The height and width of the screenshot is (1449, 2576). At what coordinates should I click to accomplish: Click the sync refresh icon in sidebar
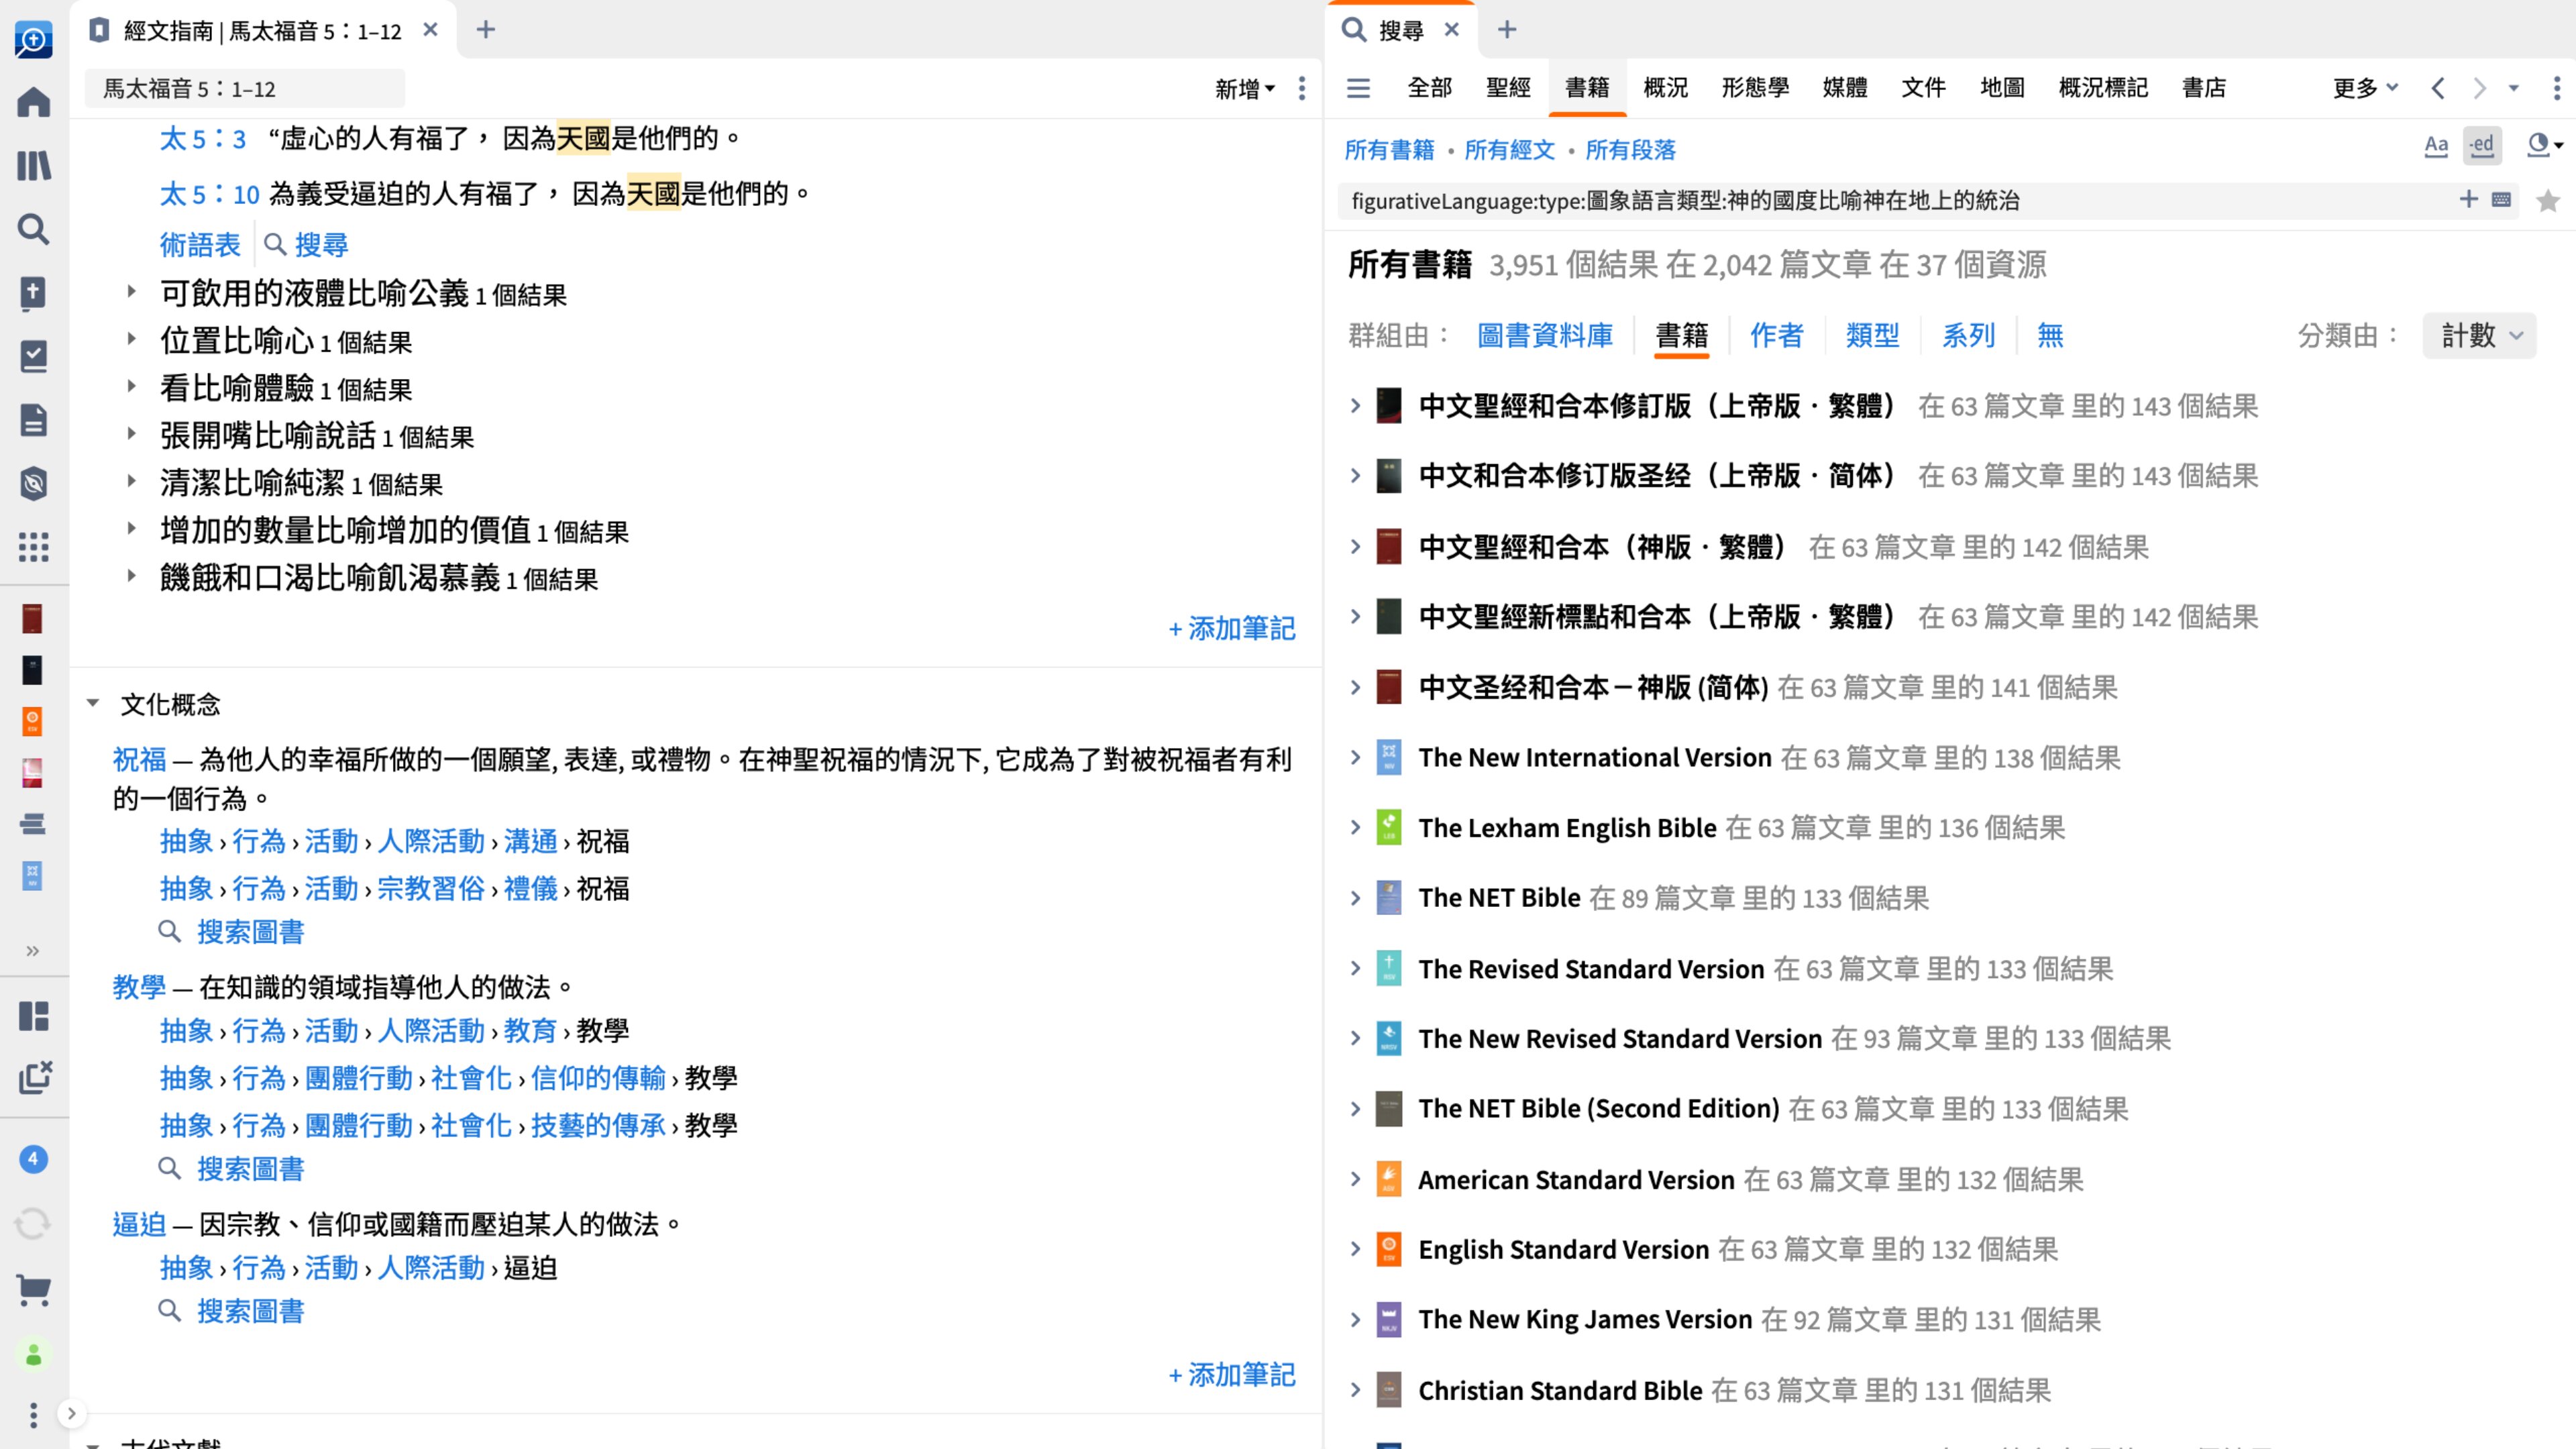click(33, 1224)
